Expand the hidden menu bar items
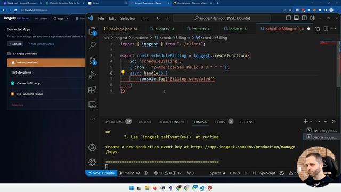This screenshot has width=341, height=192. 145,18
